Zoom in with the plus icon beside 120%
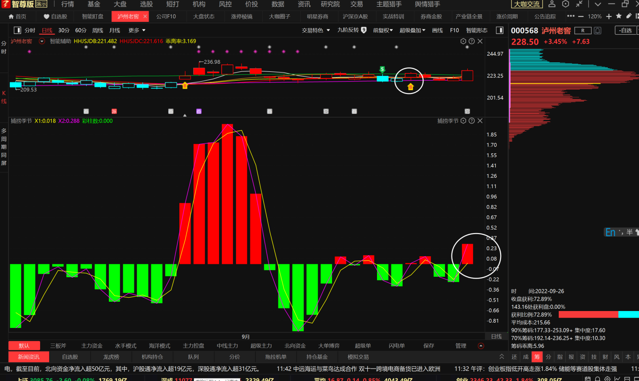 (x=609, y=16)
